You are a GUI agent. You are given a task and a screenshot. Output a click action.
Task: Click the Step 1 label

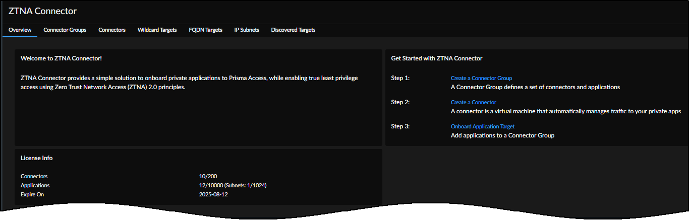coord(400,78)
